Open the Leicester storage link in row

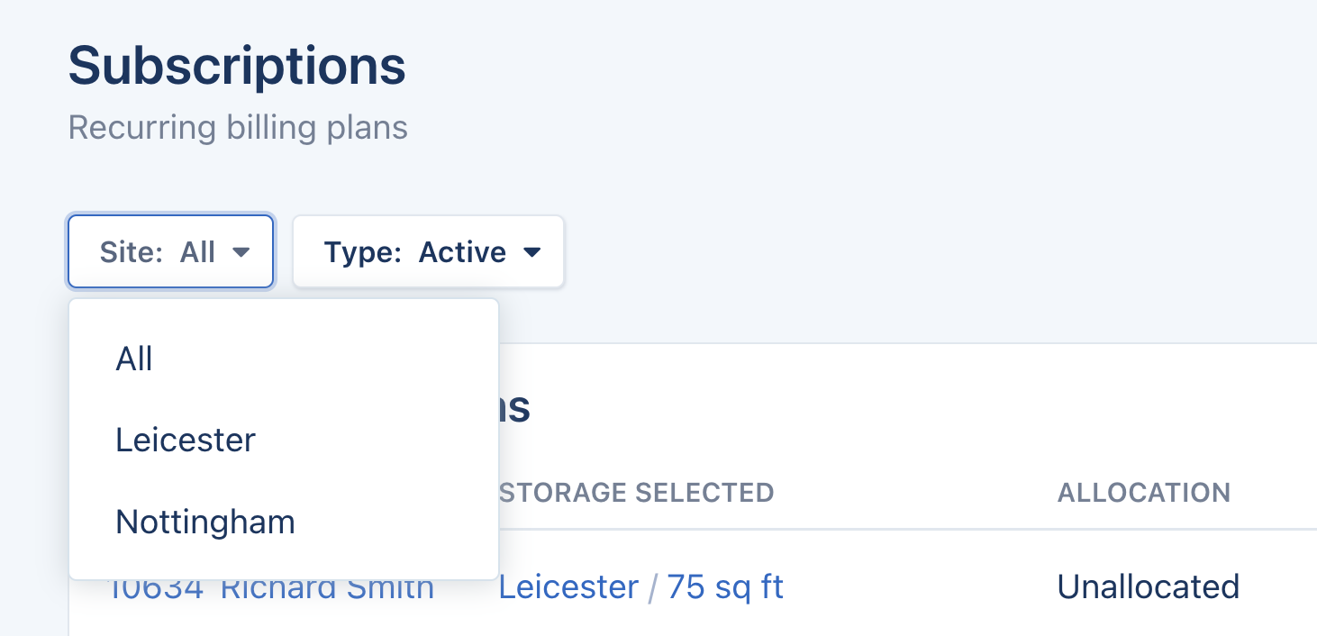pyautogui.click(x=568, y=587)
